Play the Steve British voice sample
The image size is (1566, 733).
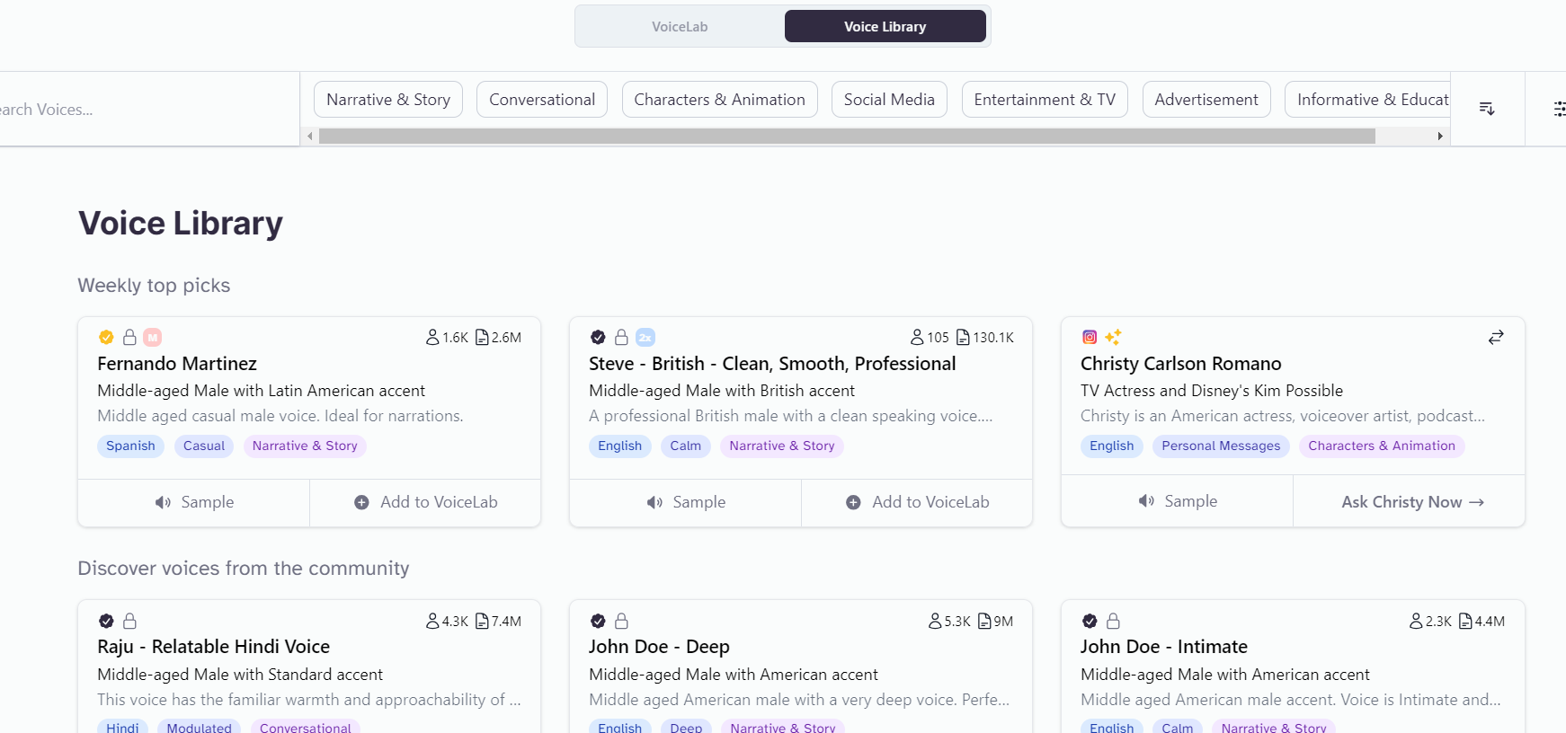tap(686, 502)
